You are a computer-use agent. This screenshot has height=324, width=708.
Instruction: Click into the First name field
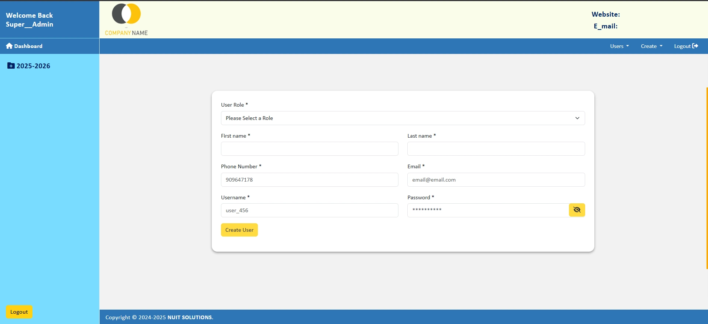click(x=309, y=149)
